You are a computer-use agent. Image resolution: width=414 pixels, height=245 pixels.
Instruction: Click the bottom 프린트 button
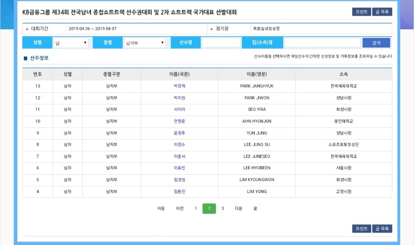[361, 228]
